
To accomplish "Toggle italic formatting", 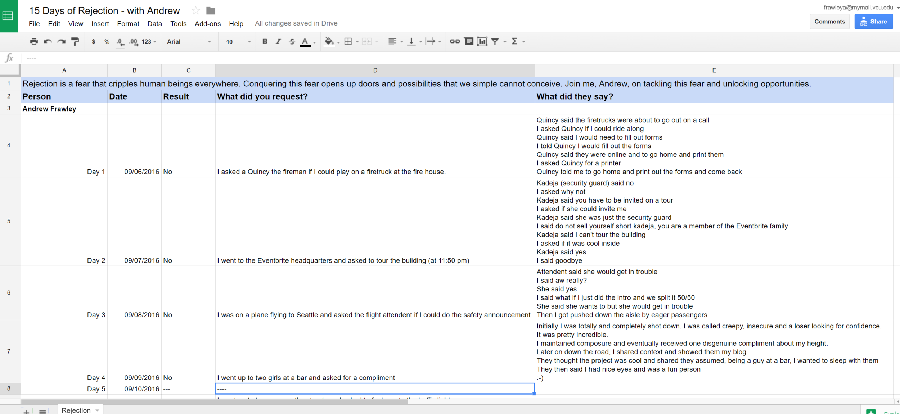I will (278, 41).
